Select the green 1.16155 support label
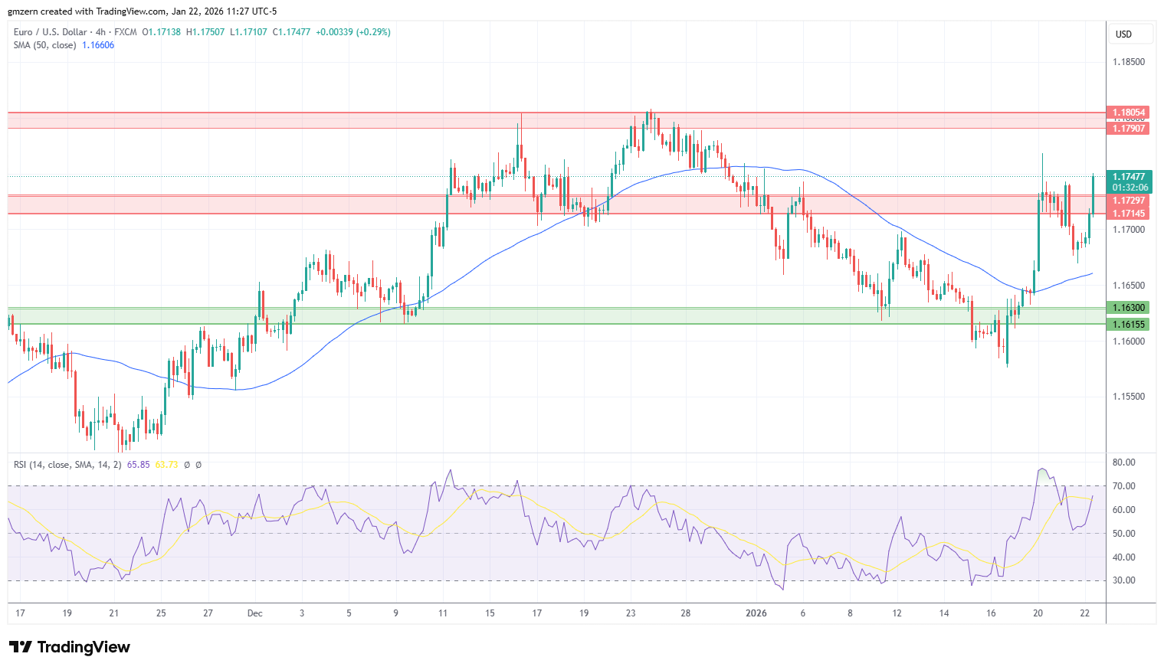This screenshot has width=1164, height=670. [x=1129, y=325]
